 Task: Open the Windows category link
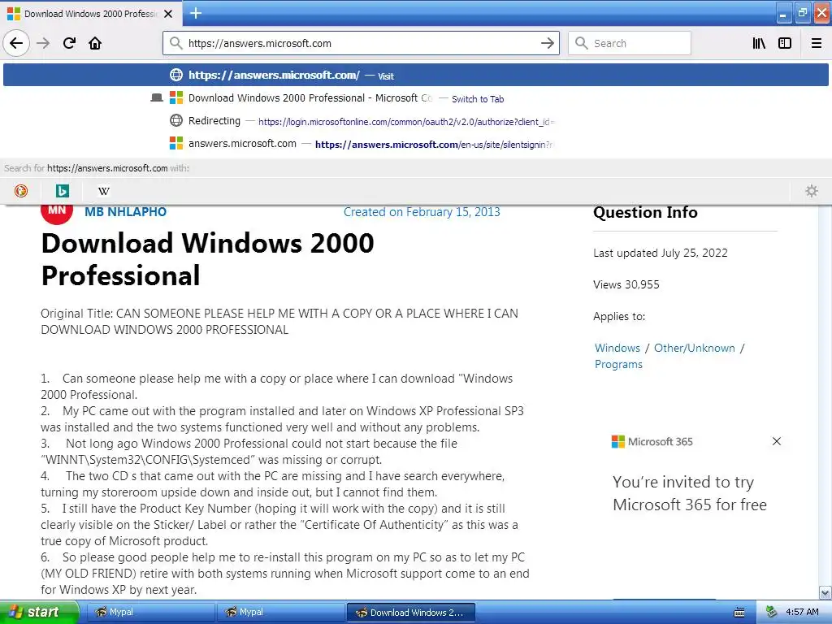point(617,348)
